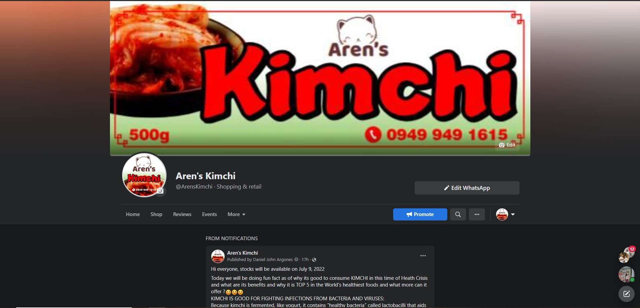Open the online contact chat head
The image size is (640, 308).
pos(626,274)
